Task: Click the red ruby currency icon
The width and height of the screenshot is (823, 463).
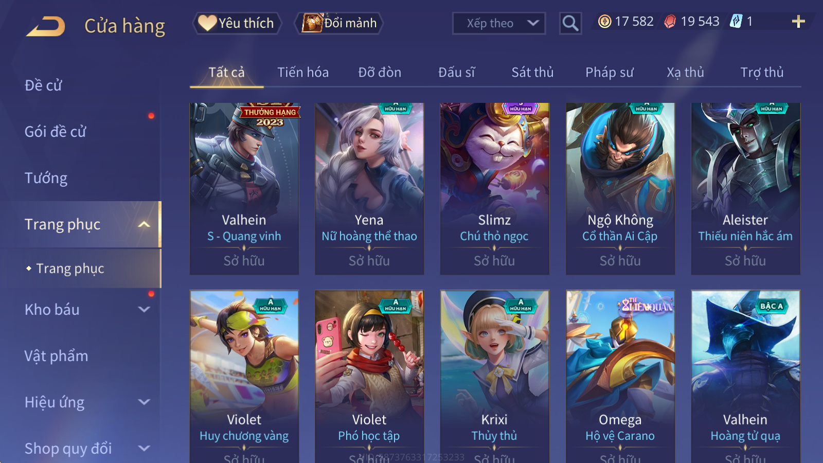Action: click(x=670, y=22)
